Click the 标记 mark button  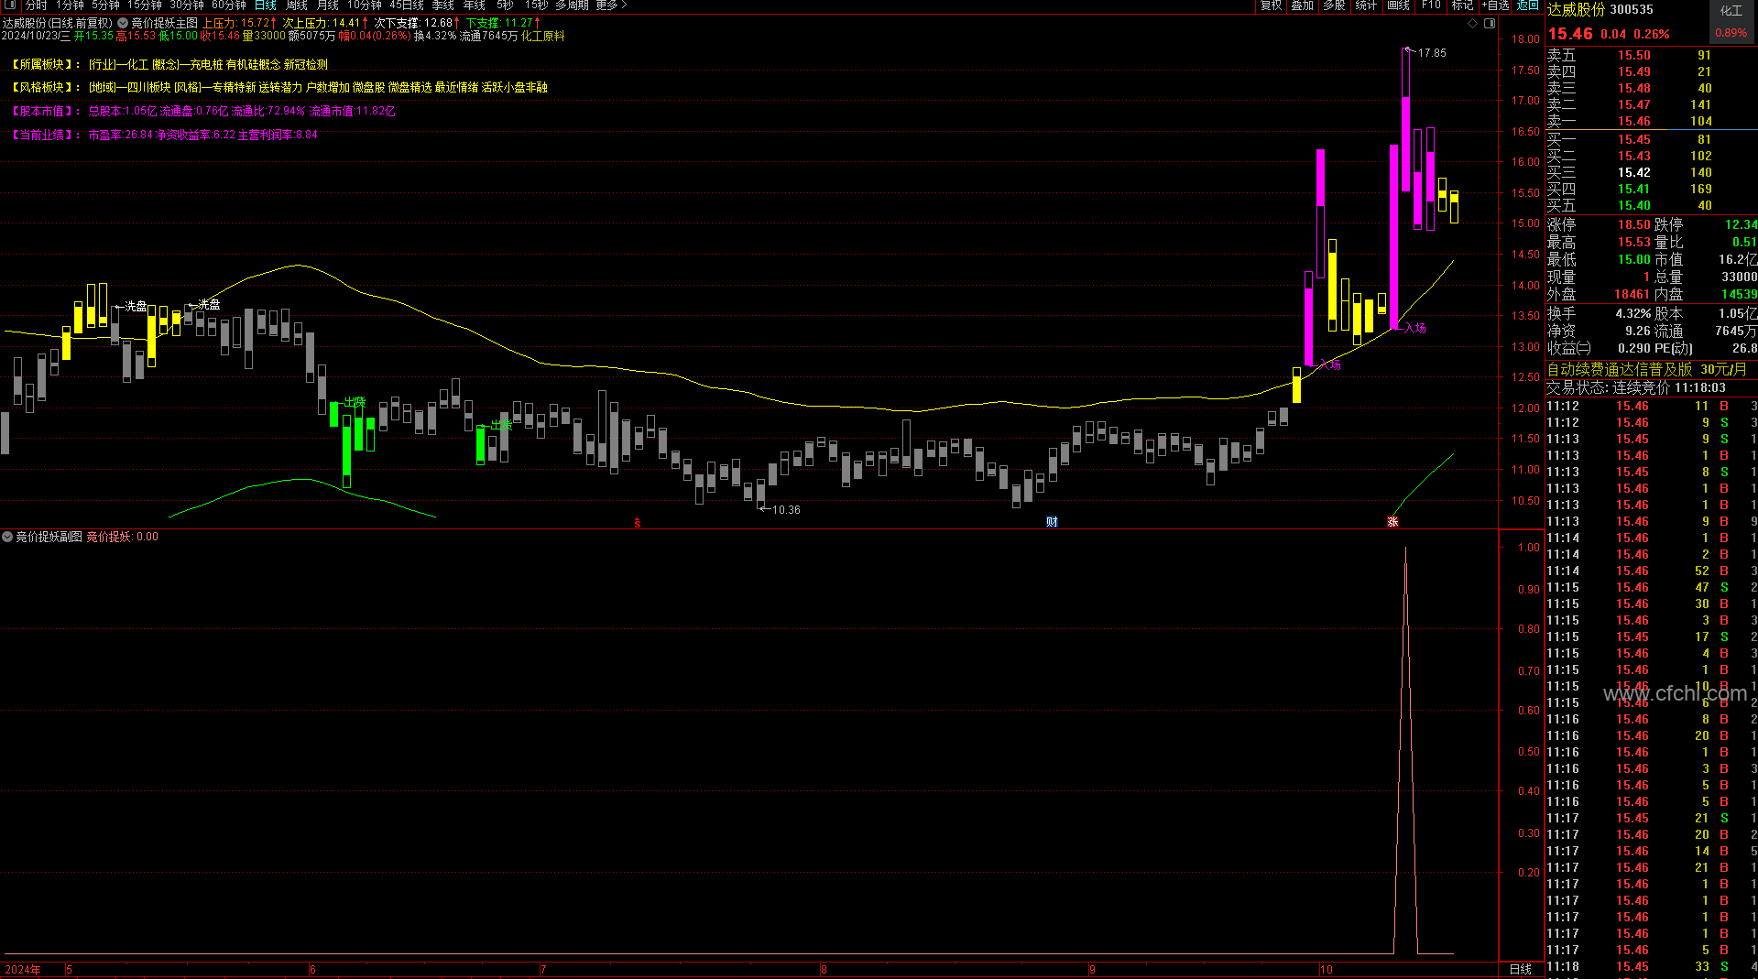(1462, 5)
